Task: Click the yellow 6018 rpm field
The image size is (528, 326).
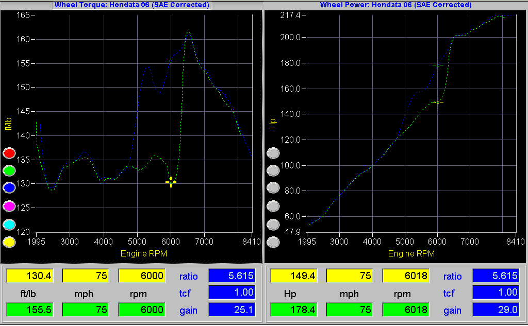Action: click(x=405, y=276)
